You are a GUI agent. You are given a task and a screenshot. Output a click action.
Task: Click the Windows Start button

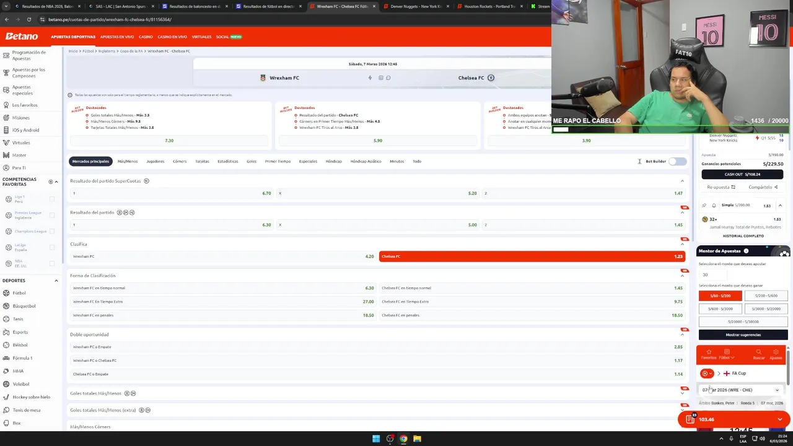(x=376, y=439)
